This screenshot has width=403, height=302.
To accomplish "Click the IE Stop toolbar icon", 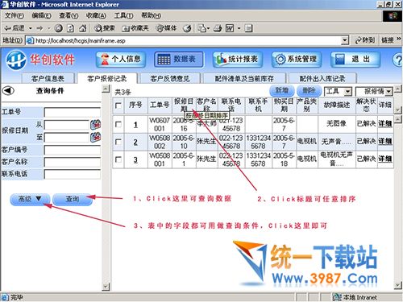I will (58, 28).
